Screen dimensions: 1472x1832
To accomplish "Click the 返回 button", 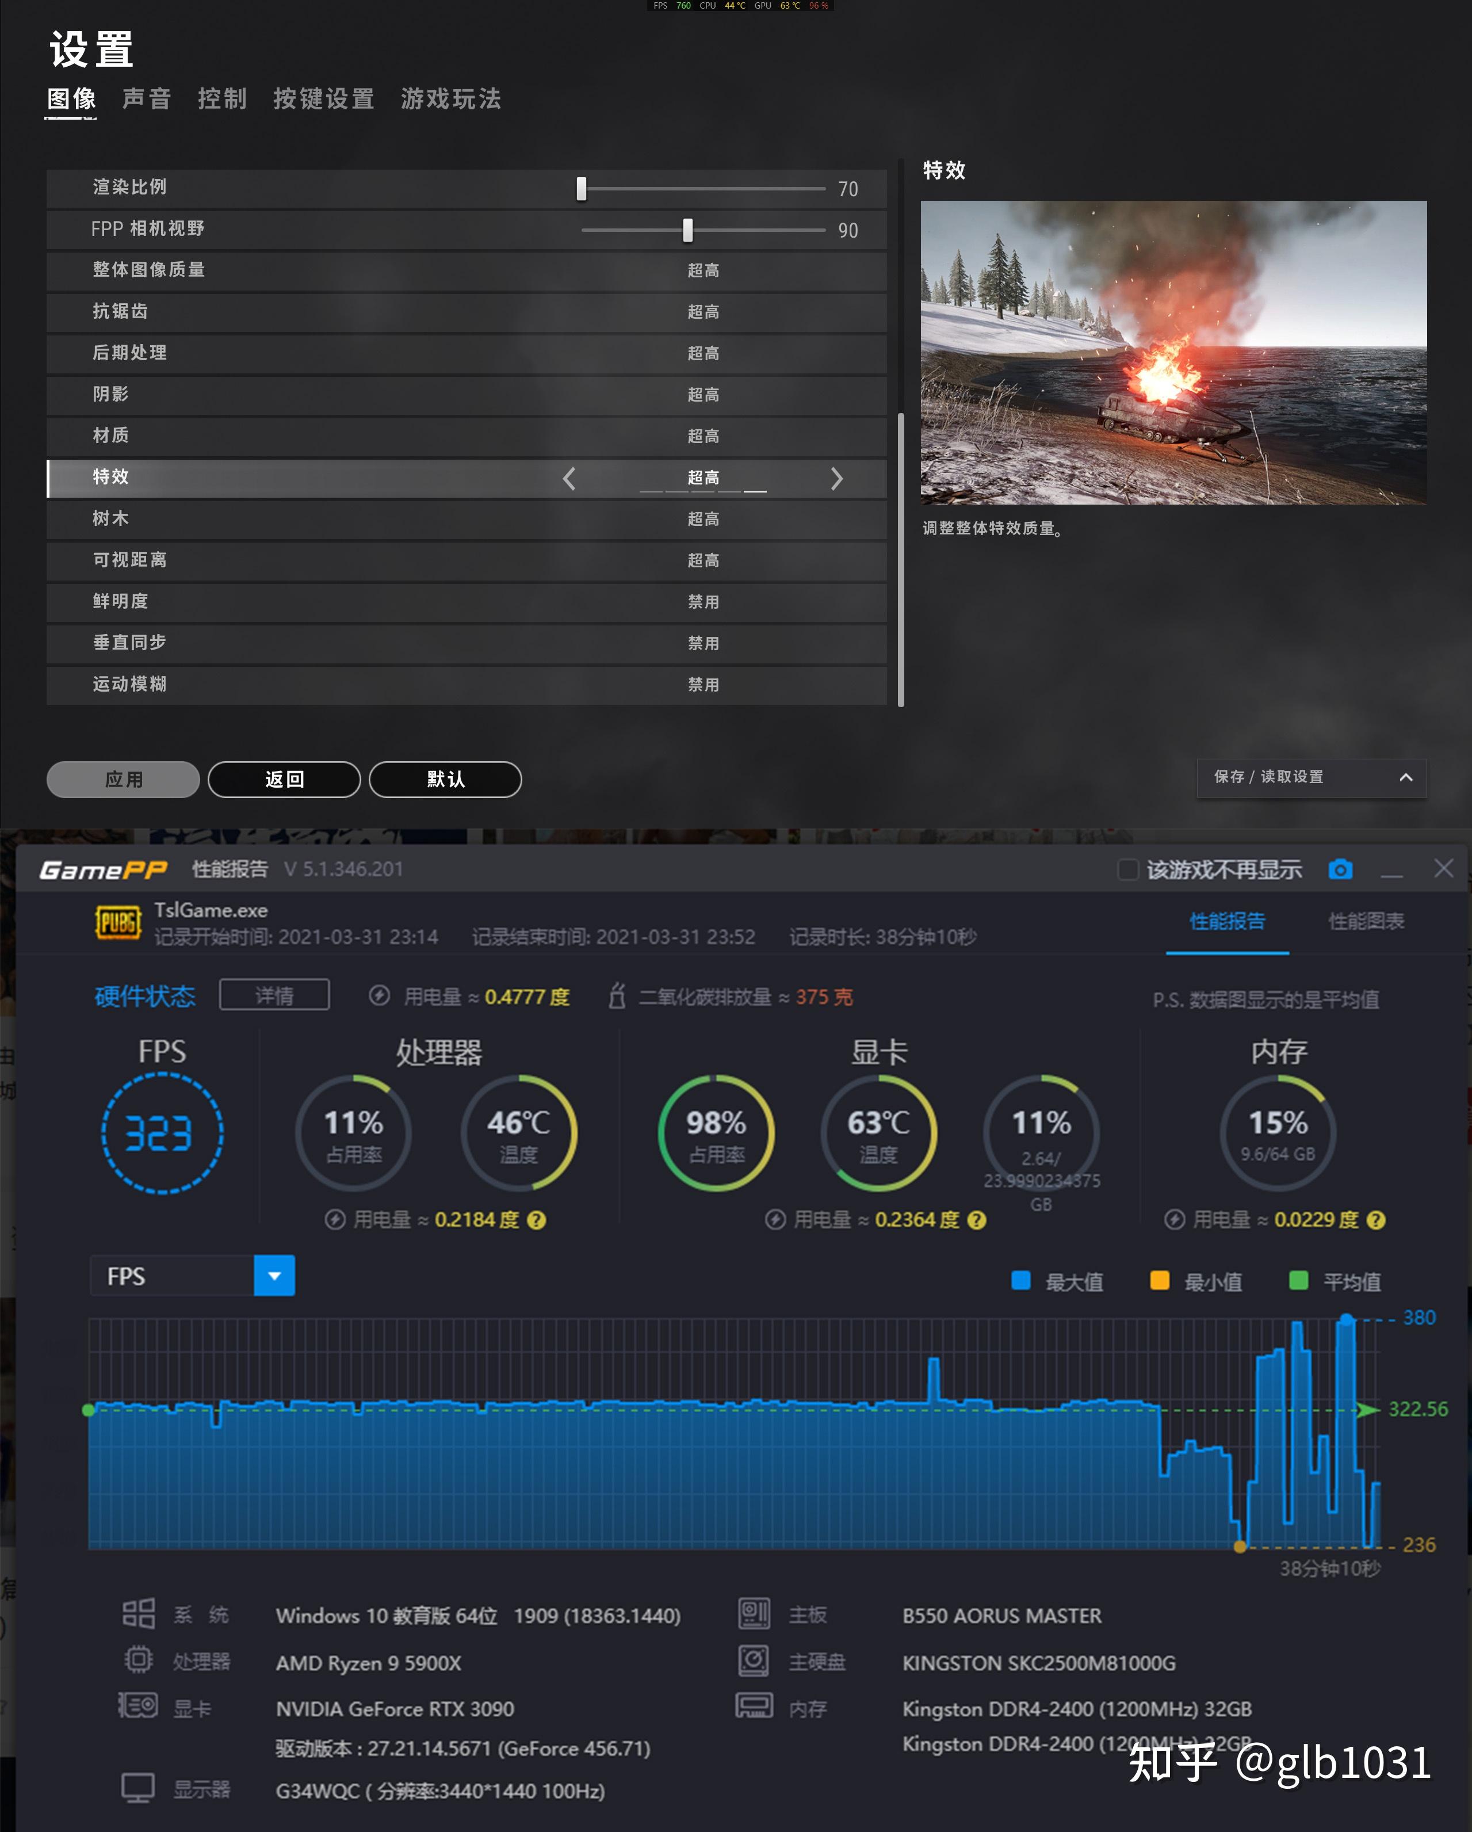I will [284, 779].
